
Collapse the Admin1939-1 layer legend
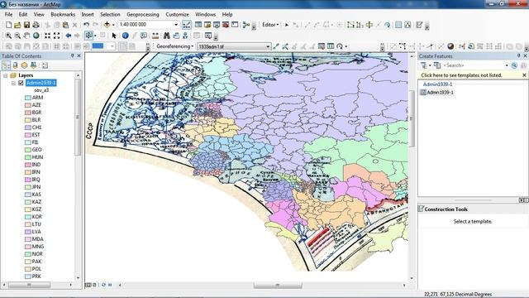[x=13, y=83]
